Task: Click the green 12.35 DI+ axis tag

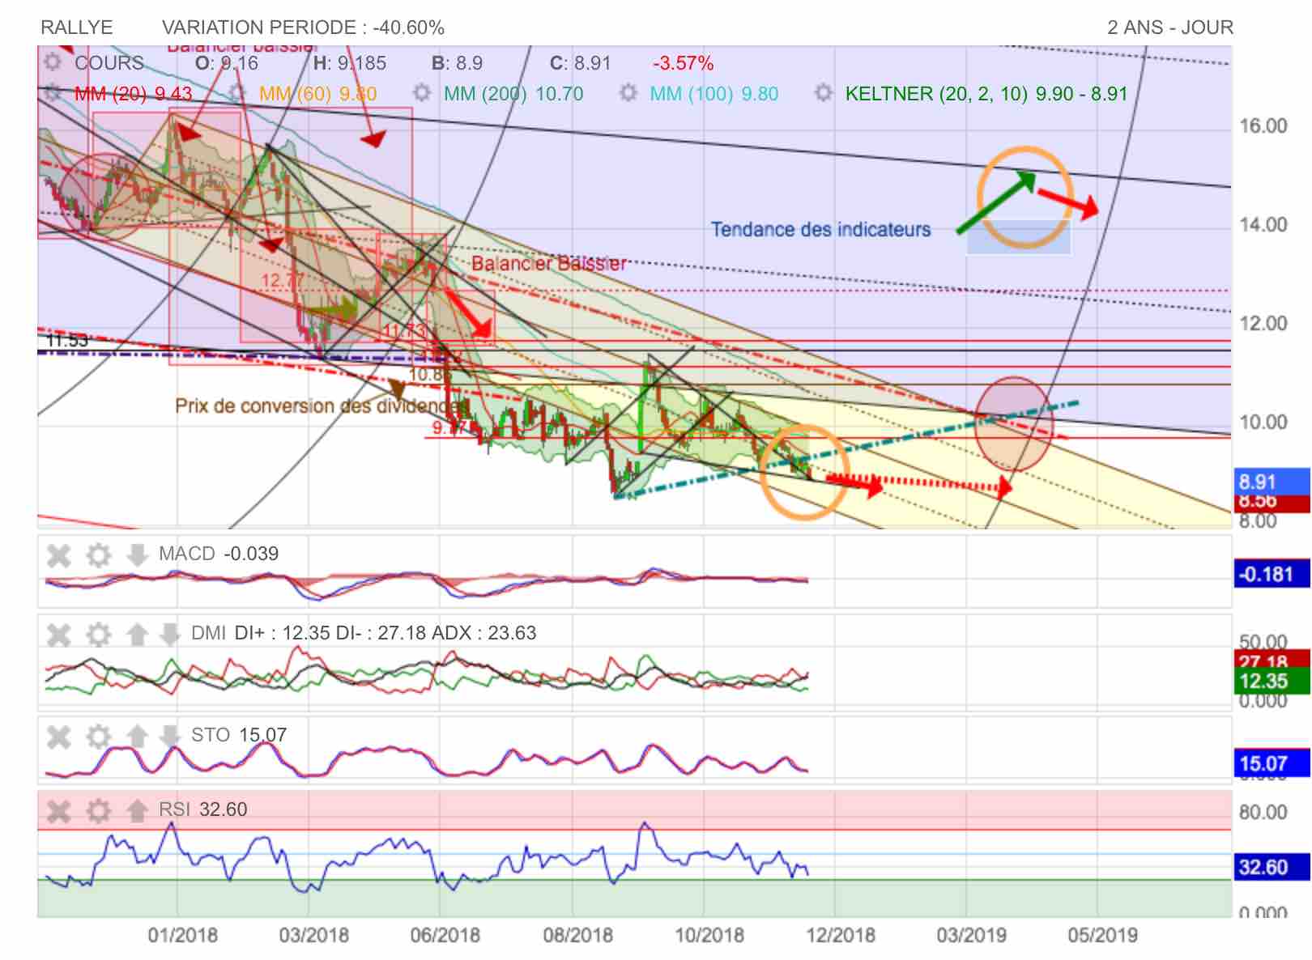Action: point(1272,681)
